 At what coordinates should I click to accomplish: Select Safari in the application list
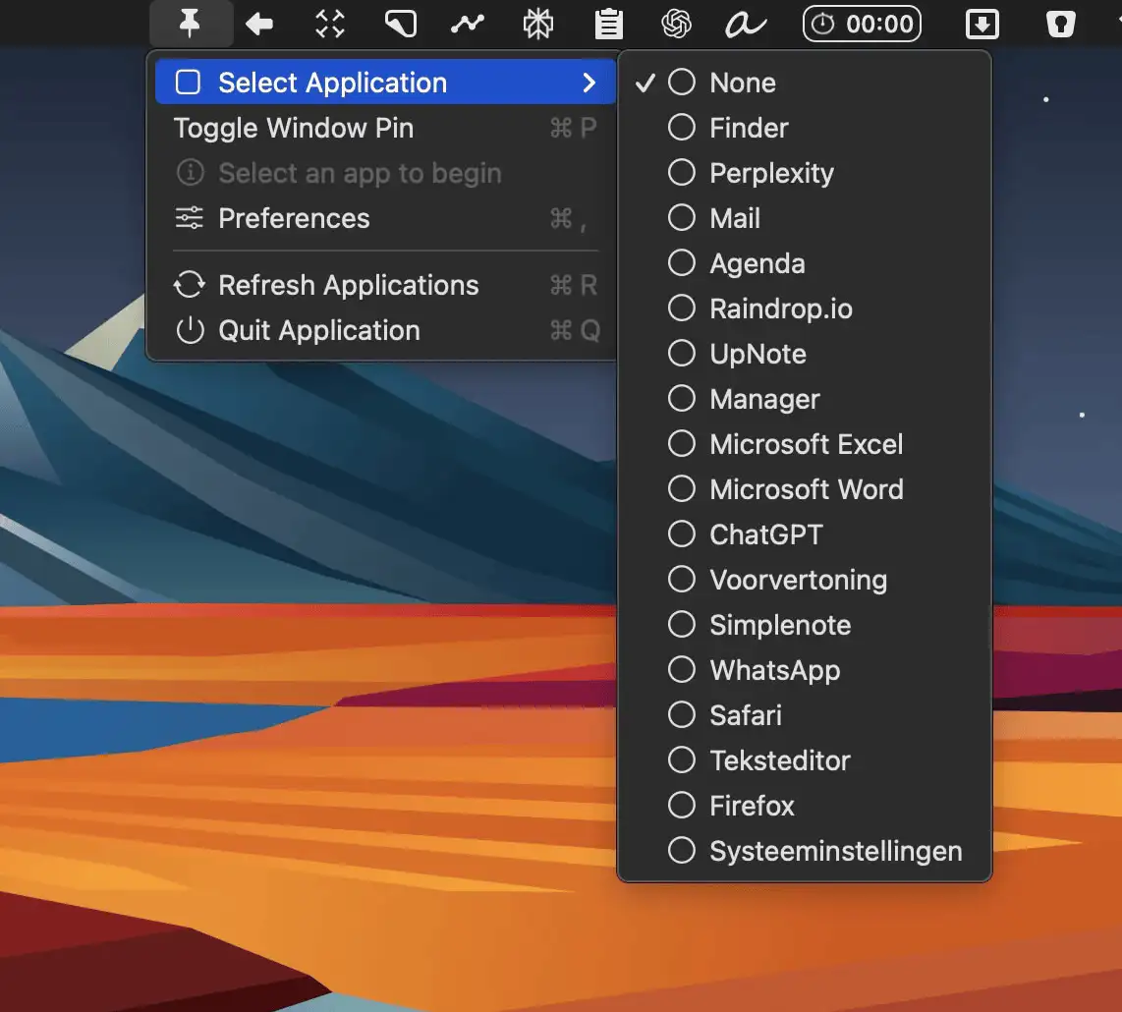pyautogui.click(x=805, y=715)
